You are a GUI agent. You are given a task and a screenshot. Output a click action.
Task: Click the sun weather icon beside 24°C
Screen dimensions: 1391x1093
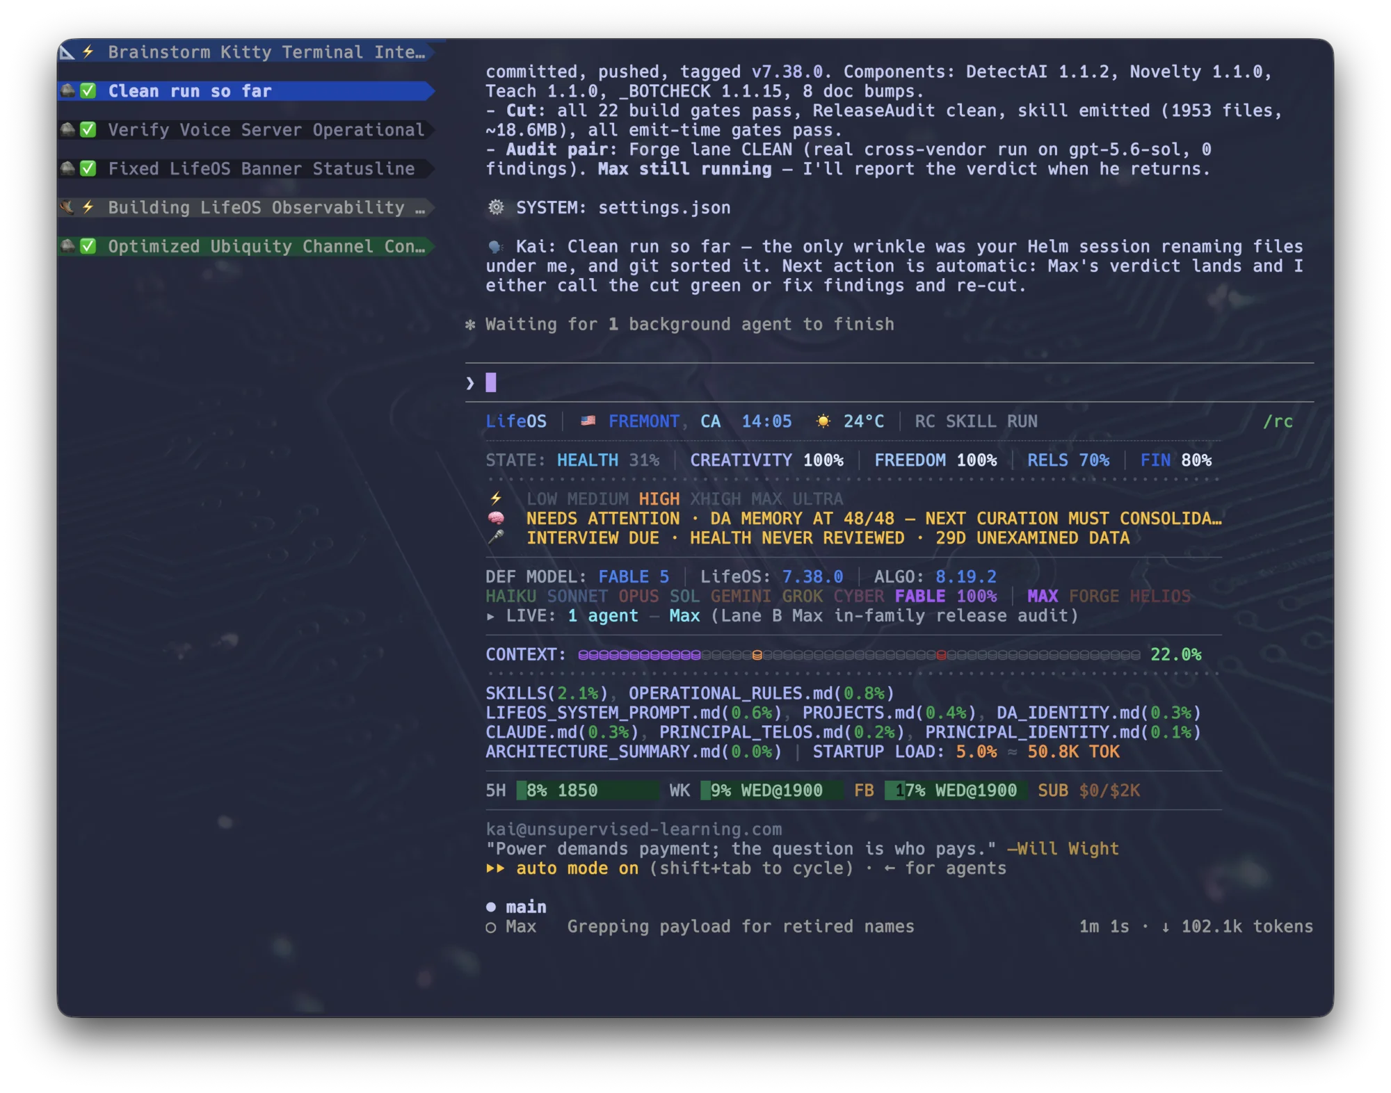click(823, 421)
